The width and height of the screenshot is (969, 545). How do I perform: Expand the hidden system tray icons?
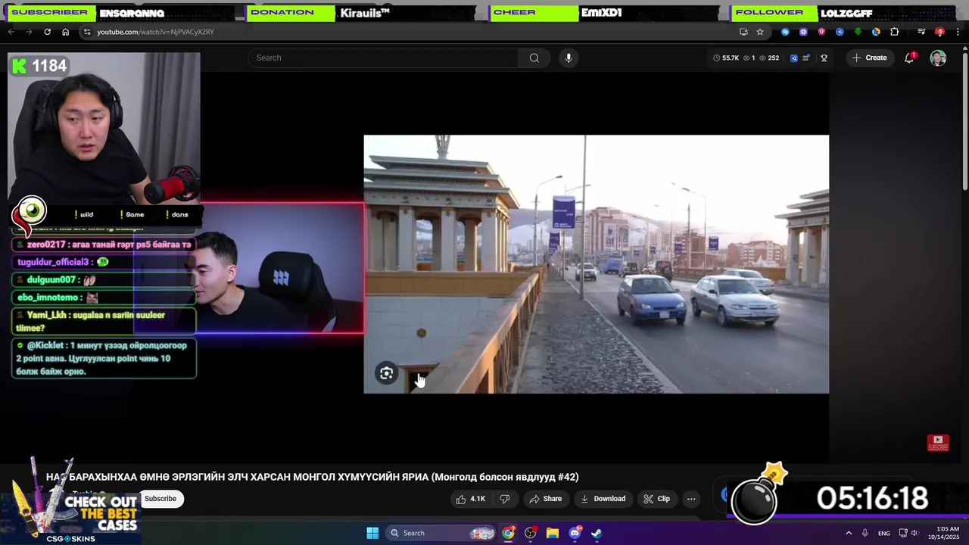pyautogui.click(x=849, y=533)
